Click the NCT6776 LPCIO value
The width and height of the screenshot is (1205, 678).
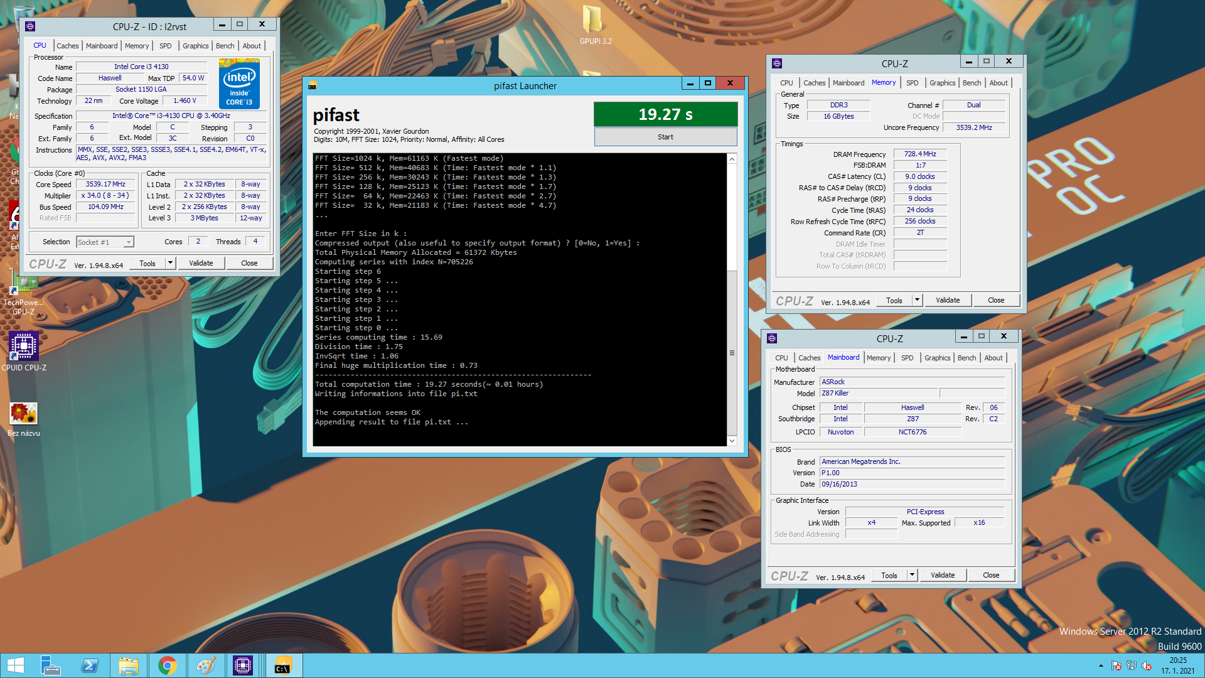coord(913,432)
